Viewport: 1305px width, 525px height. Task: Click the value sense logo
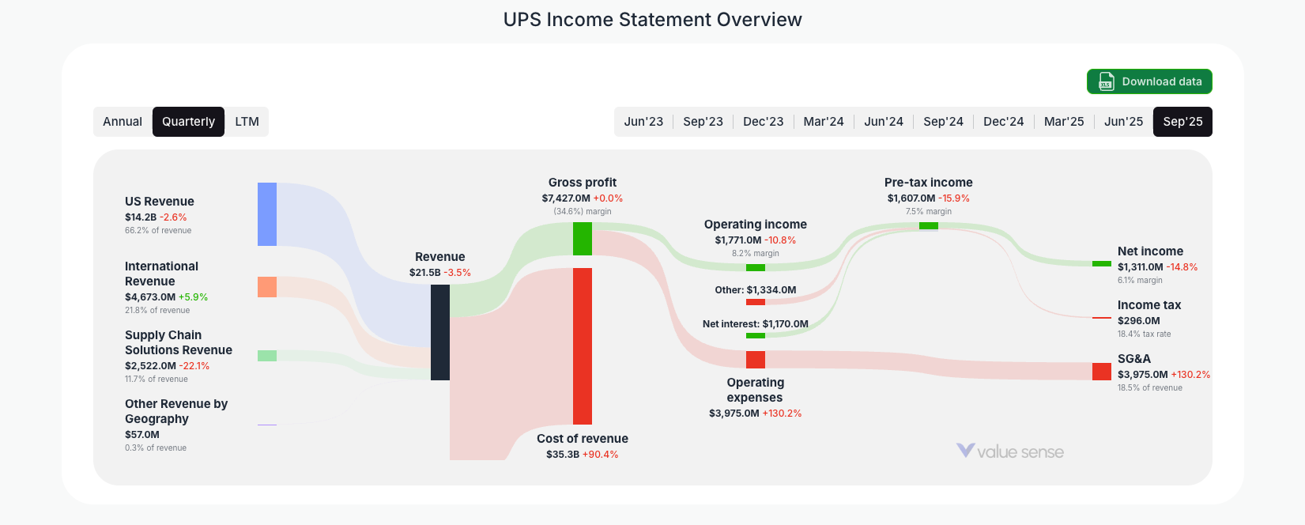(1011, 451)
